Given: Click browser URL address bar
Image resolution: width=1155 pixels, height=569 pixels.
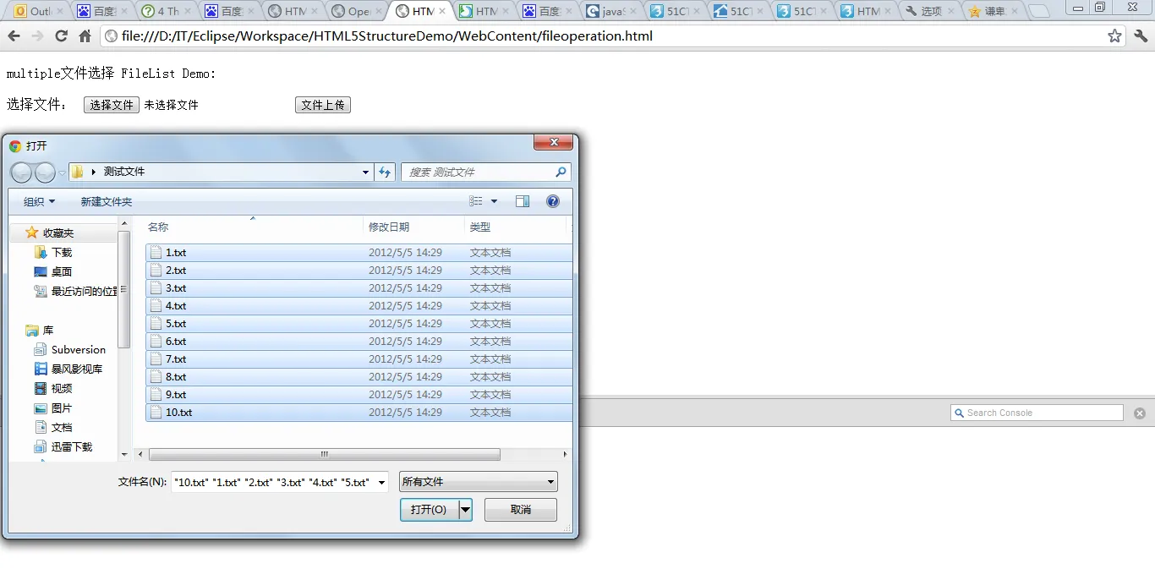Looking at the screenshot, I should pos(604,36).
